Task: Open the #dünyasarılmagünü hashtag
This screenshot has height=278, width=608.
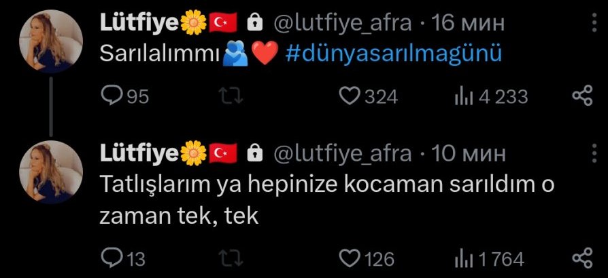Action: click(x=394, y=54)
